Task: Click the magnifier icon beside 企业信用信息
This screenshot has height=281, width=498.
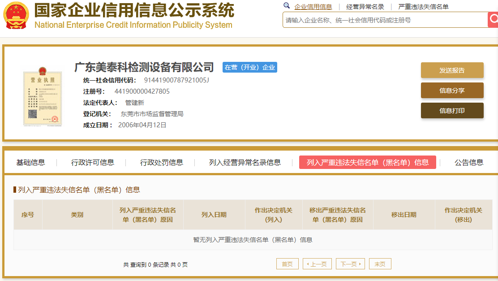Action: (287, 5)
